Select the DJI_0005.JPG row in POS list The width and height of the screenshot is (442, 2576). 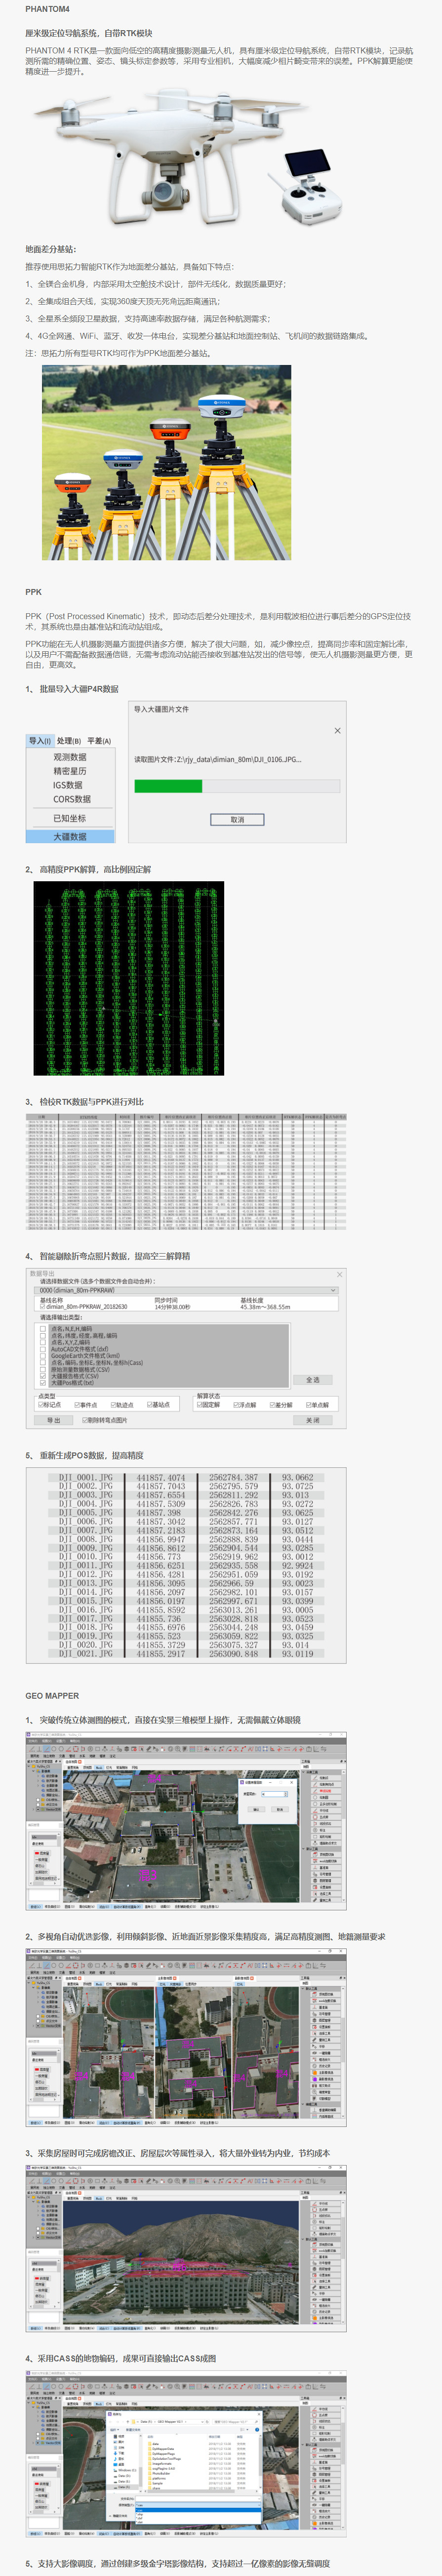tap(186, 1513)
